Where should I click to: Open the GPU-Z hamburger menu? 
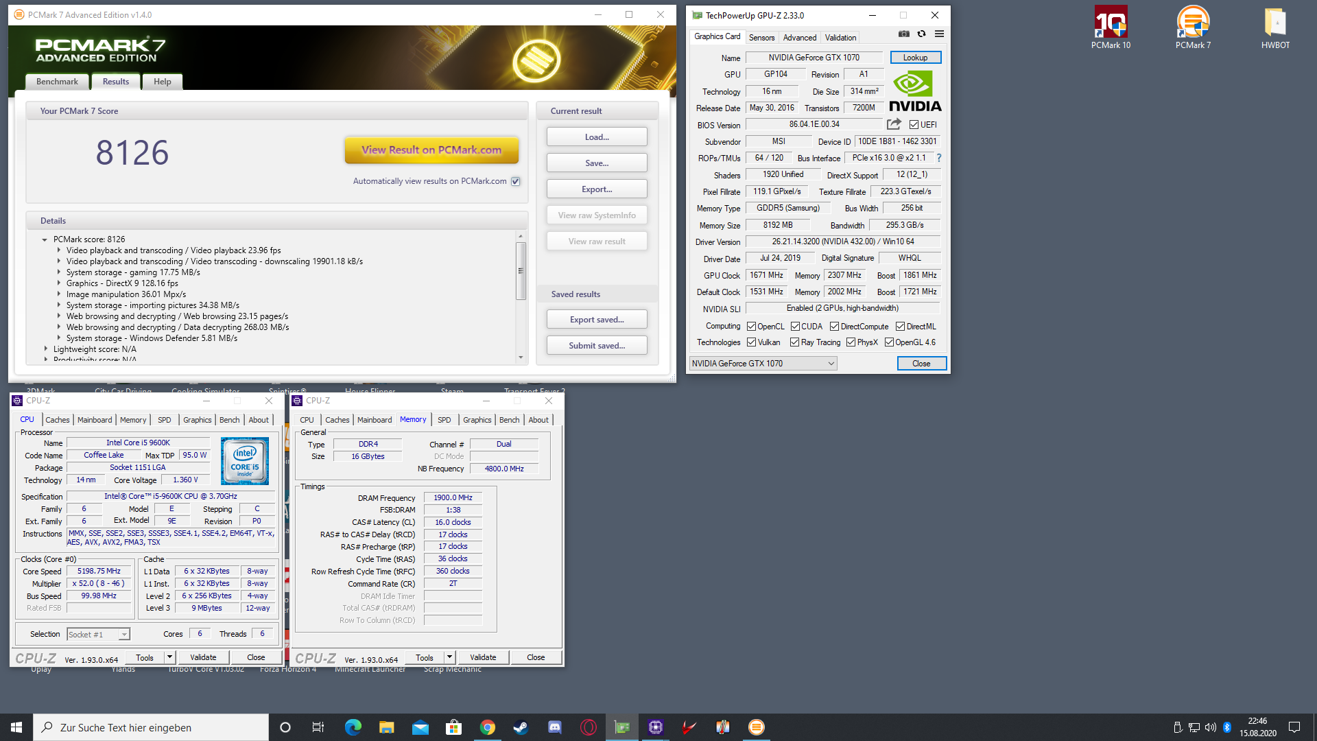click(939, 34)
